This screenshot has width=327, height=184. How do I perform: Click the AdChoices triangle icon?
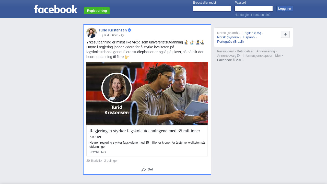point(239,55)
